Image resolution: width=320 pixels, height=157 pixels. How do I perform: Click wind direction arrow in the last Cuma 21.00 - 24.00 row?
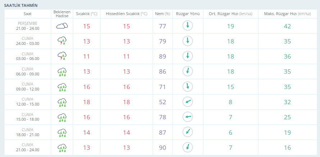coord(187,147)
